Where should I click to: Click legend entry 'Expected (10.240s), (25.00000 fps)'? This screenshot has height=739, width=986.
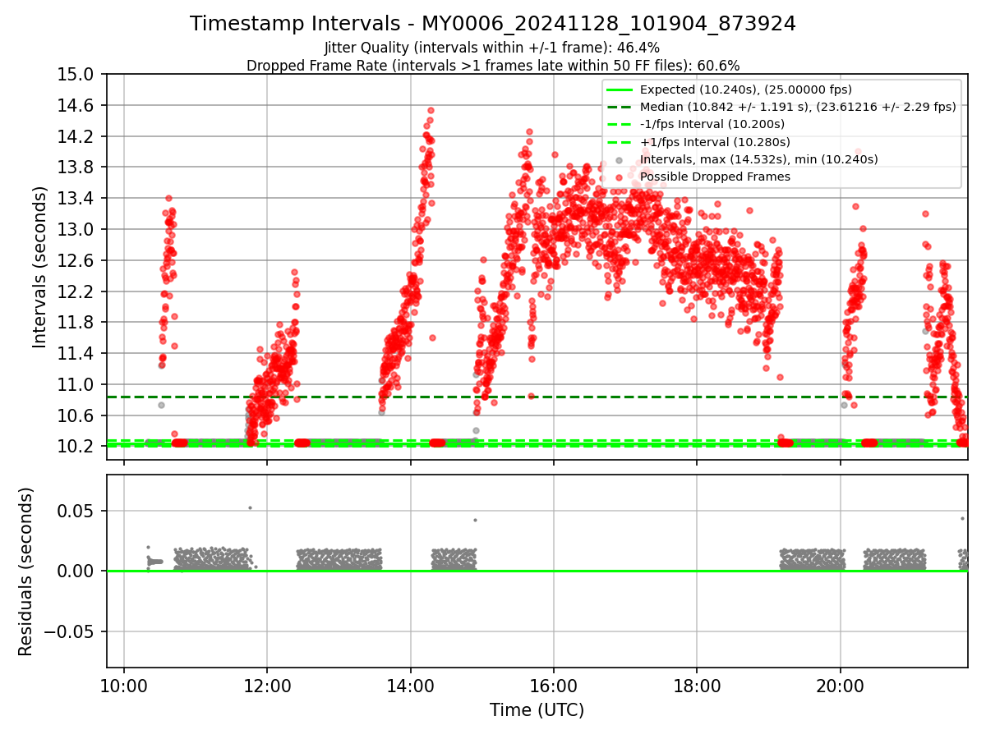tap(746, 90)
